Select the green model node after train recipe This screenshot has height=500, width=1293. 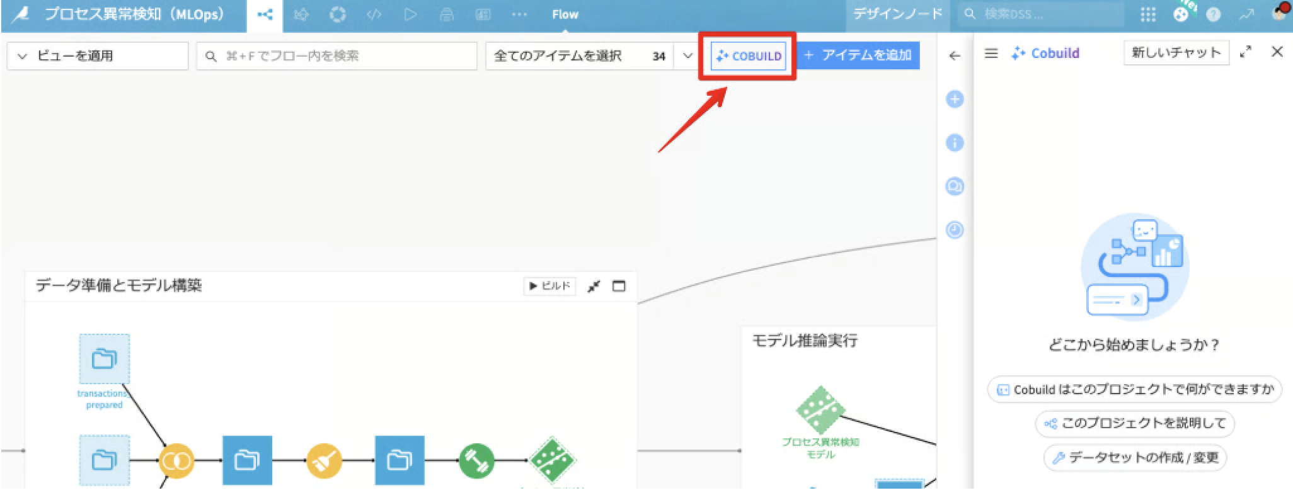coord(553,460)
